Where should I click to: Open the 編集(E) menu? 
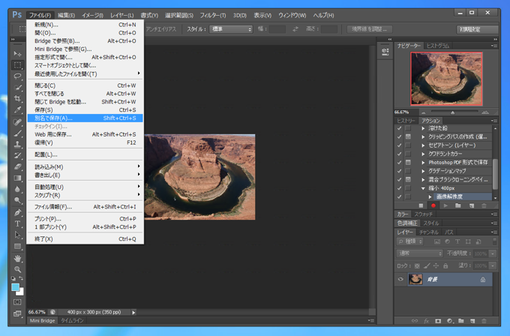pyautogui.click(x=66, y=15)
